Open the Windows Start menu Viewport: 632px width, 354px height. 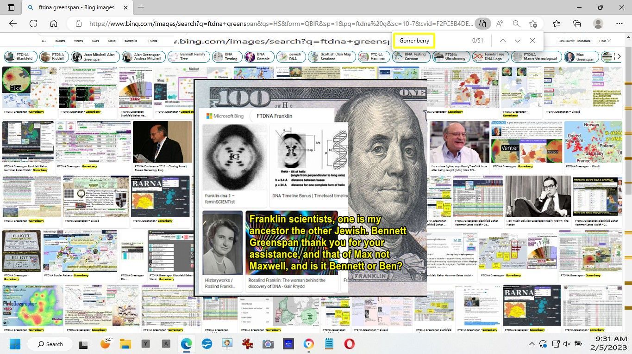click(x=15, y=344)
